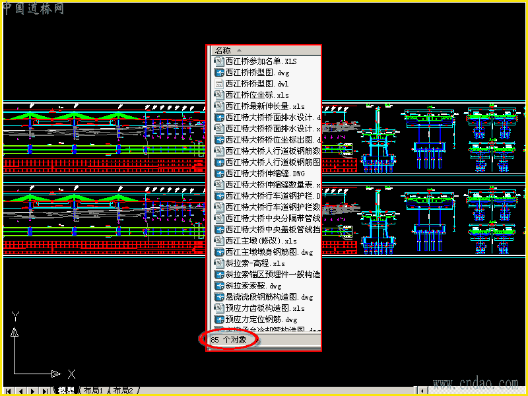The image size is (528, 396).
Task: Select file name 预应力齿板构造图.xls
Action: coord(265,308)
